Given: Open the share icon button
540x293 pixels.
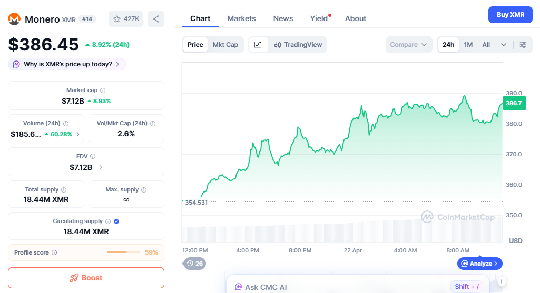Looking at the screenshot, I should coord(156,19).
